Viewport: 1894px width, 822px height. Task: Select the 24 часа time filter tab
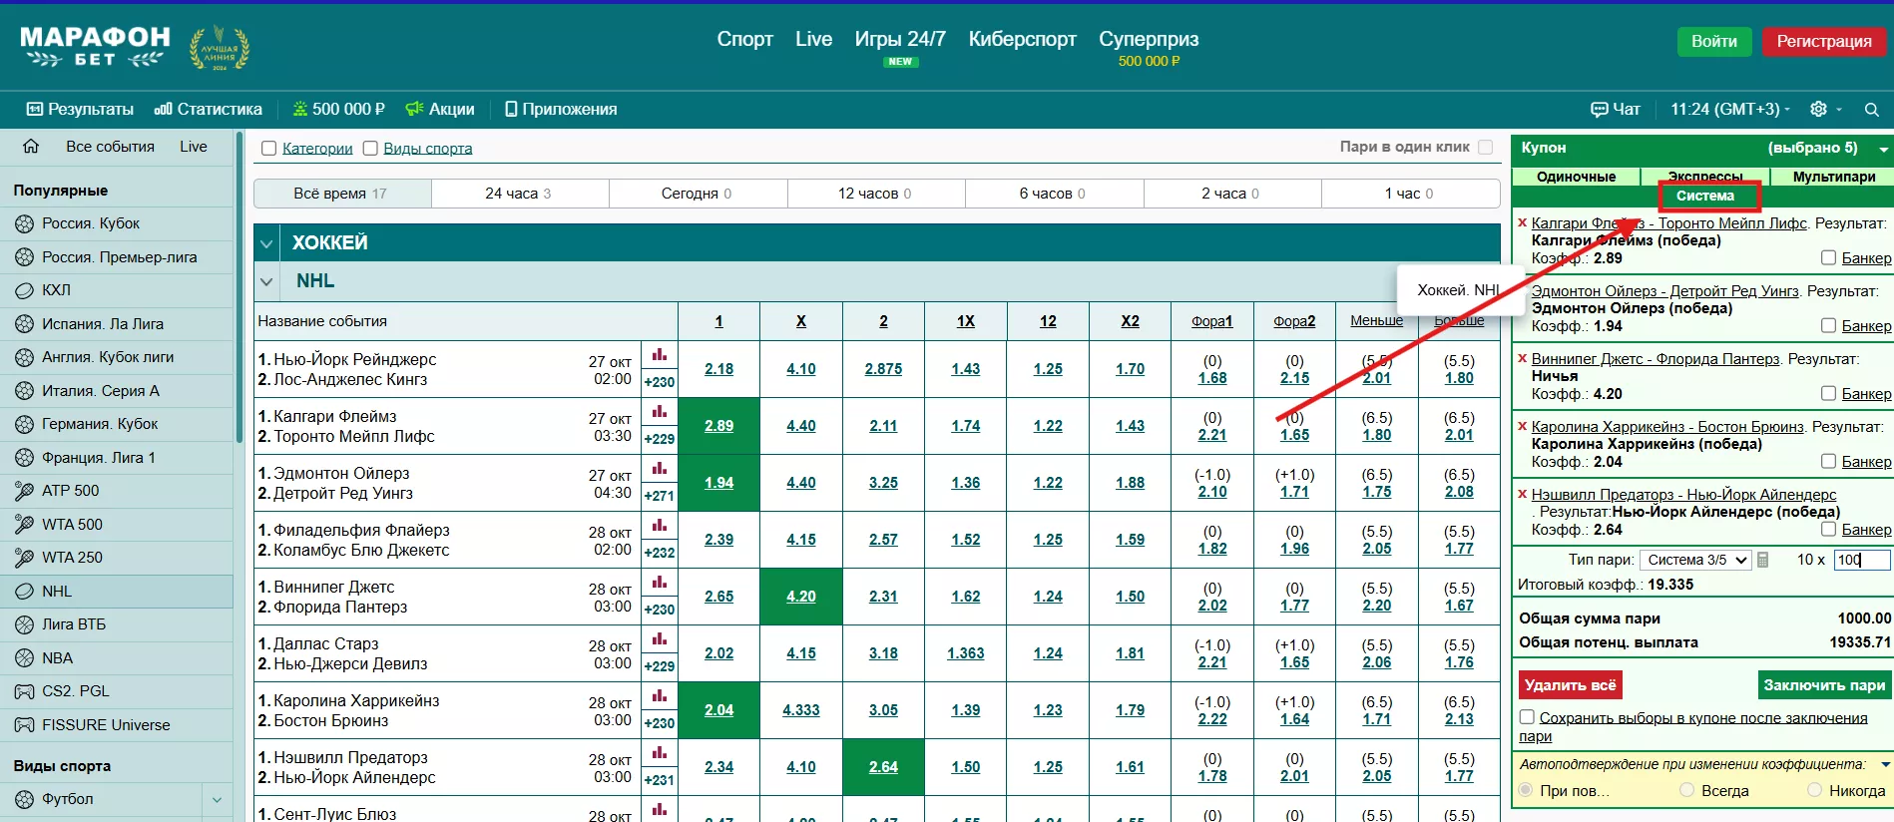coord(519,194)
